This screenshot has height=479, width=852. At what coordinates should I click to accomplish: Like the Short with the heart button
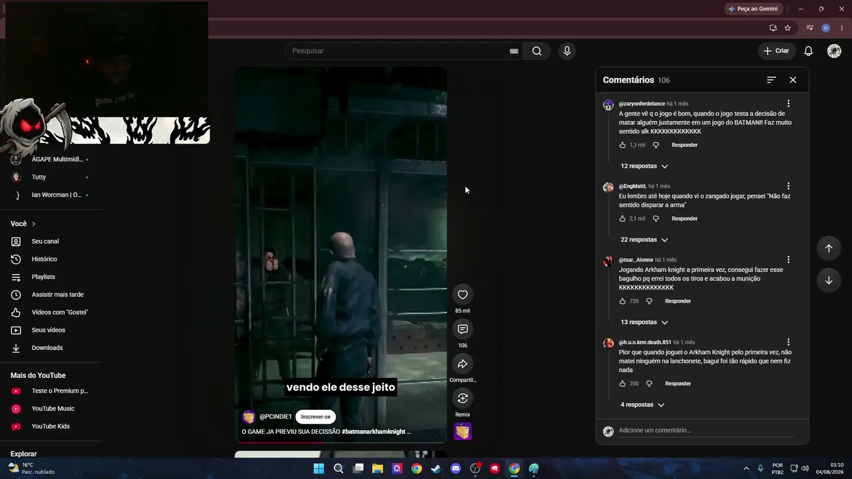coord(463,295)
